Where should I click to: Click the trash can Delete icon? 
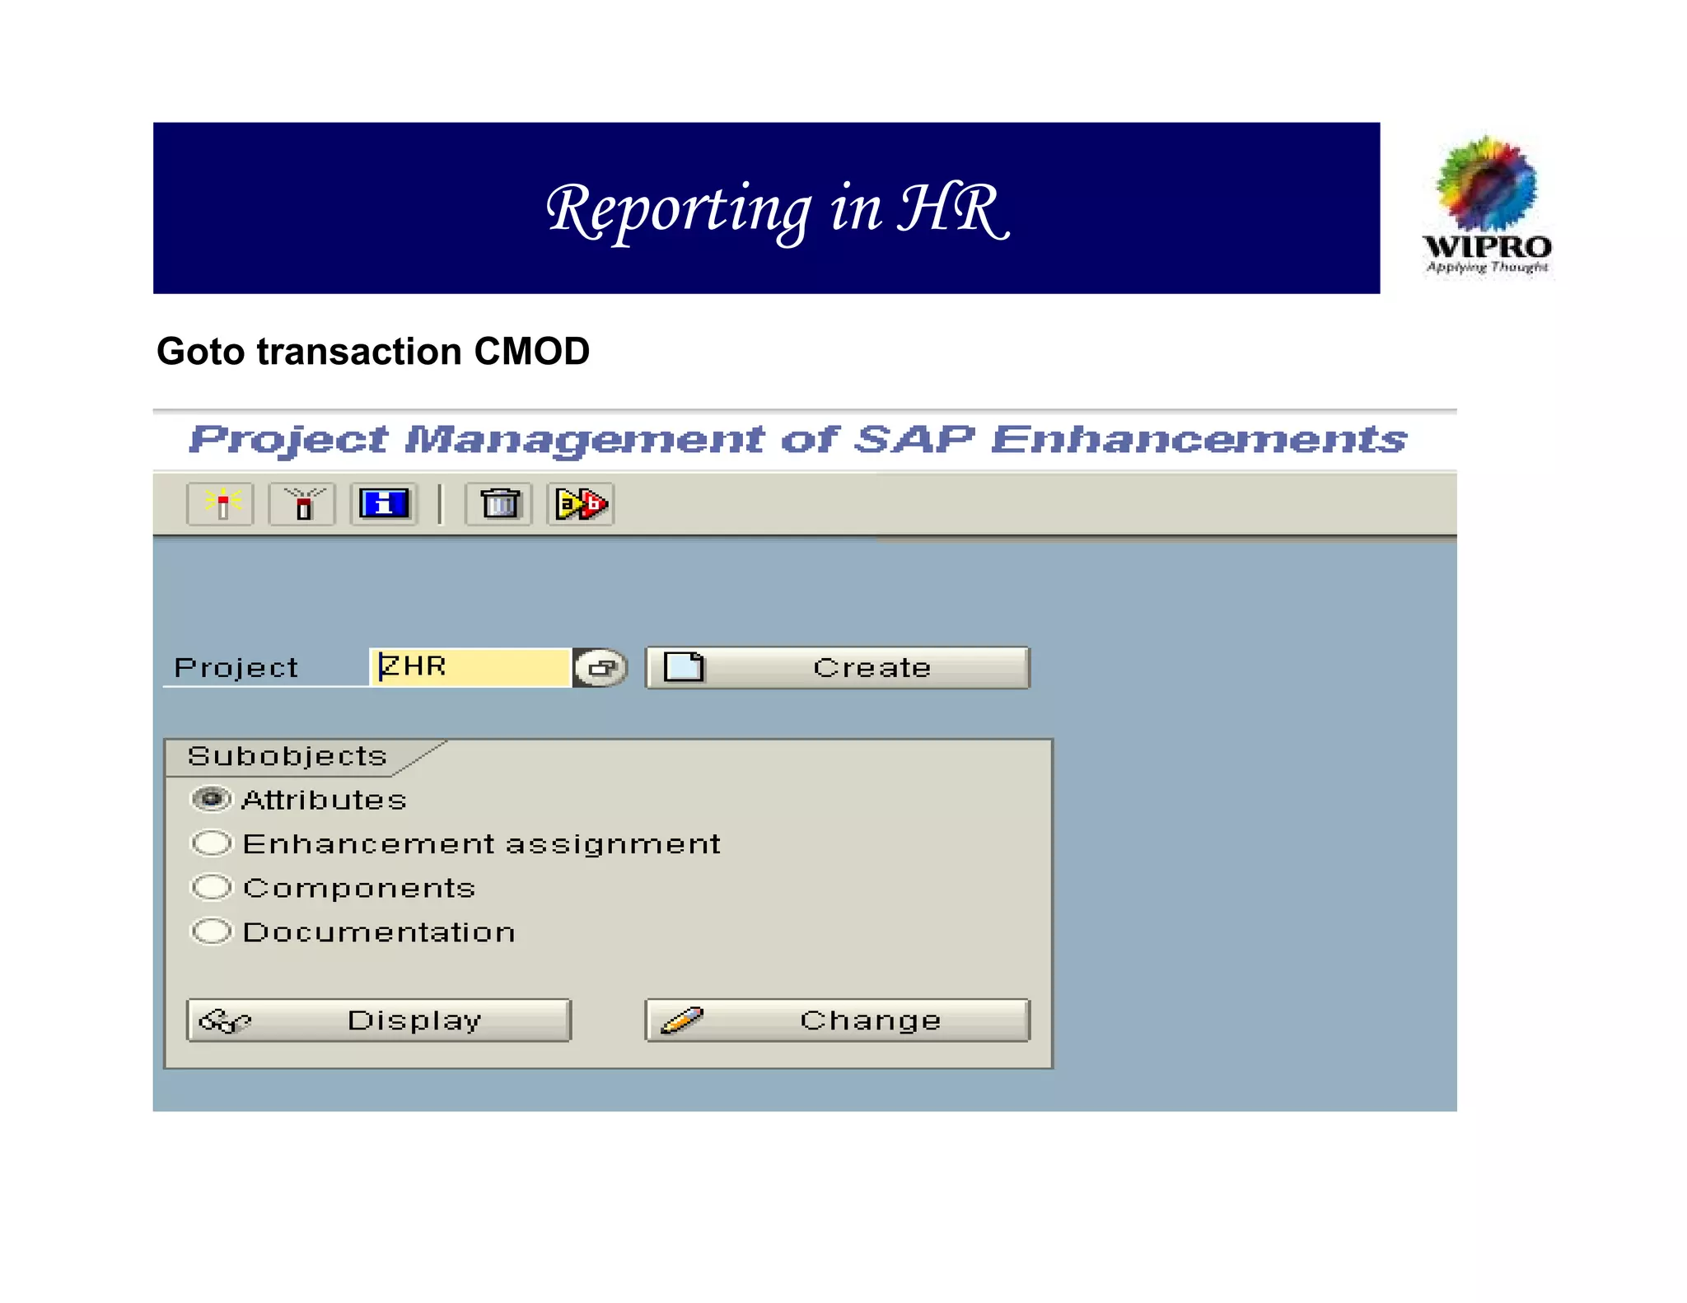(499, 503)
